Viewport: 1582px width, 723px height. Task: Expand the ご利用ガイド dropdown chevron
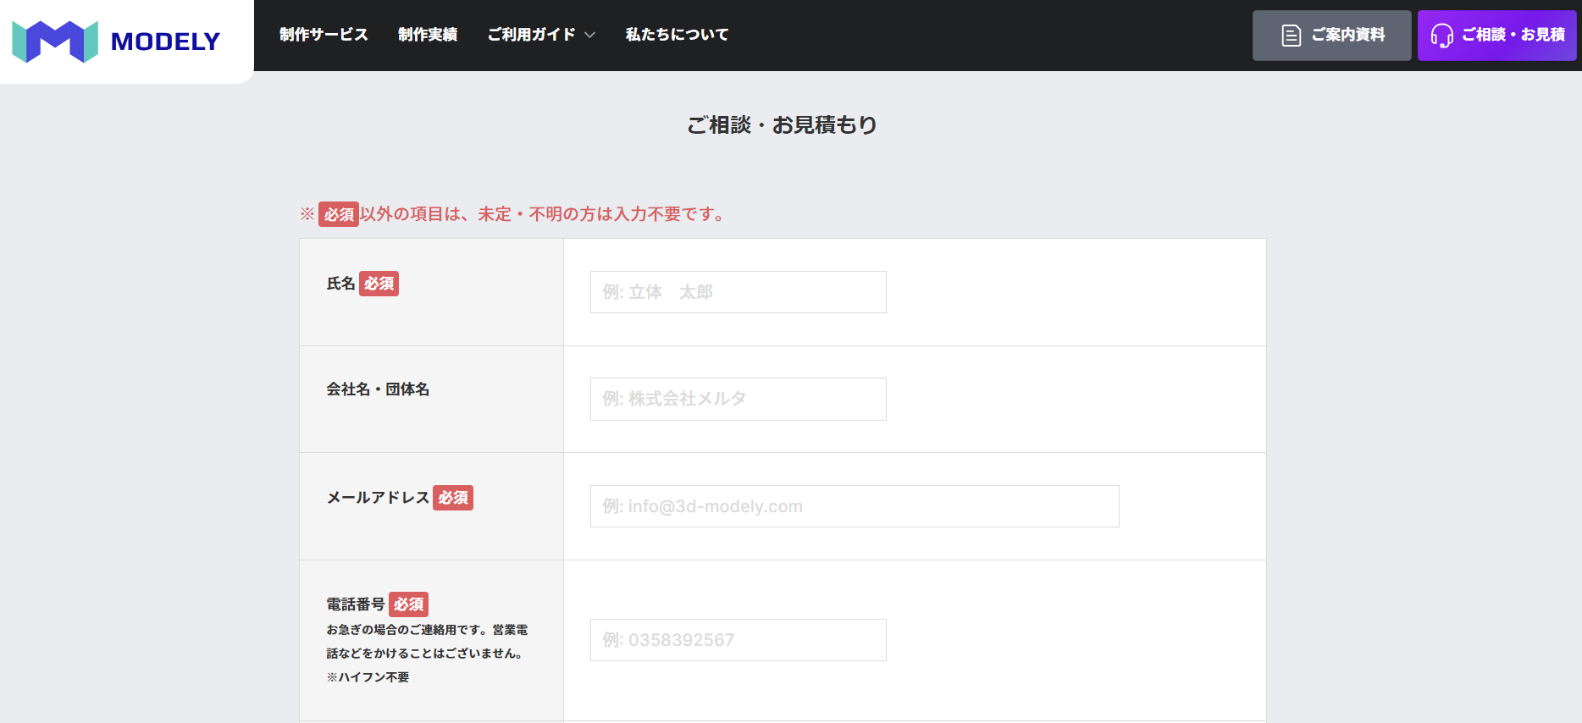[590, 36]
